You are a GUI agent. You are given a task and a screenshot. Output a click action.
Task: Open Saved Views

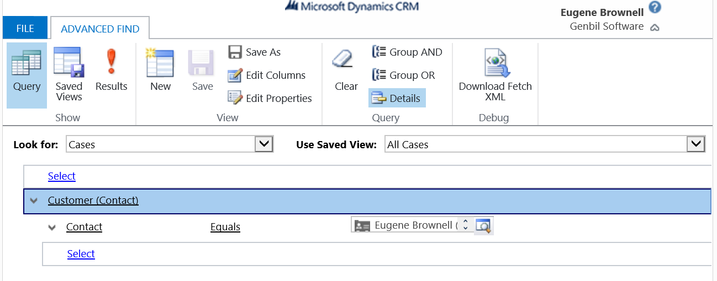pyautogui.click(x=69, y=75)
